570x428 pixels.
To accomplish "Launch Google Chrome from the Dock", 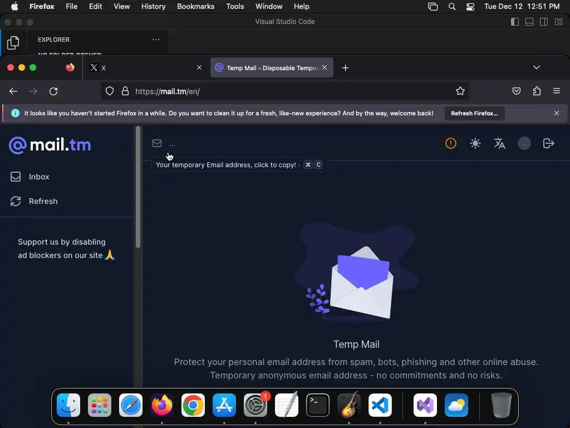I will pos(193,405).
